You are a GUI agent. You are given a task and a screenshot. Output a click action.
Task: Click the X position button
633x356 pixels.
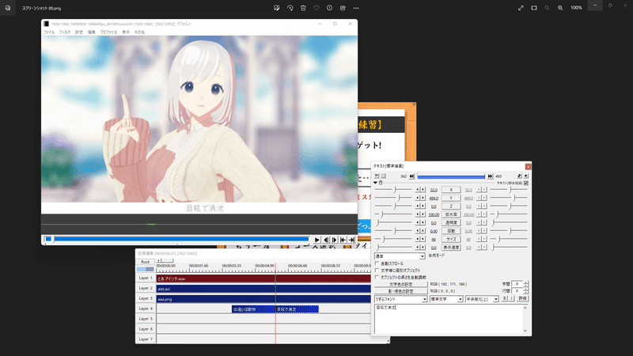pyautogui.click(x=451, y=190)
